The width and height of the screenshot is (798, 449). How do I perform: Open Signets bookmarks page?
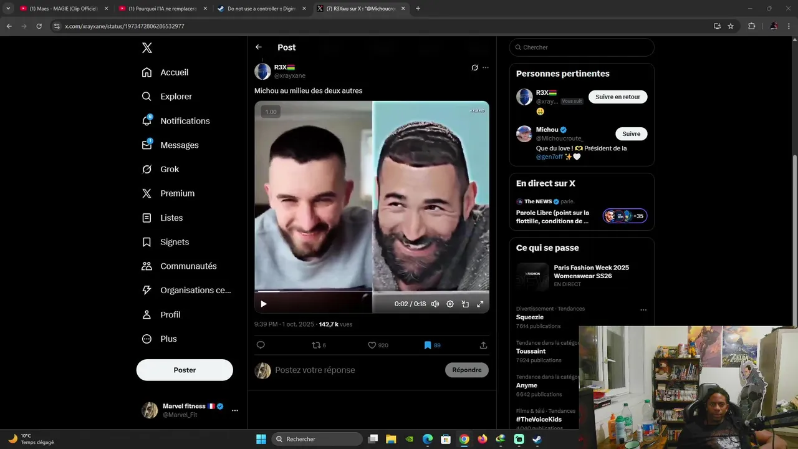165,242
